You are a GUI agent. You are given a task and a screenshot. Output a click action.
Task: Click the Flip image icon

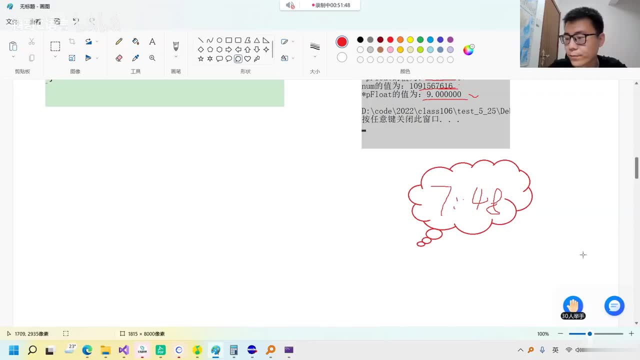[88, 58]
